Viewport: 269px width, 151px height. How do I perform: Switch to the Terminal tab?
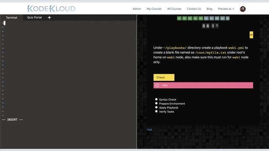[x=11, y=18]
